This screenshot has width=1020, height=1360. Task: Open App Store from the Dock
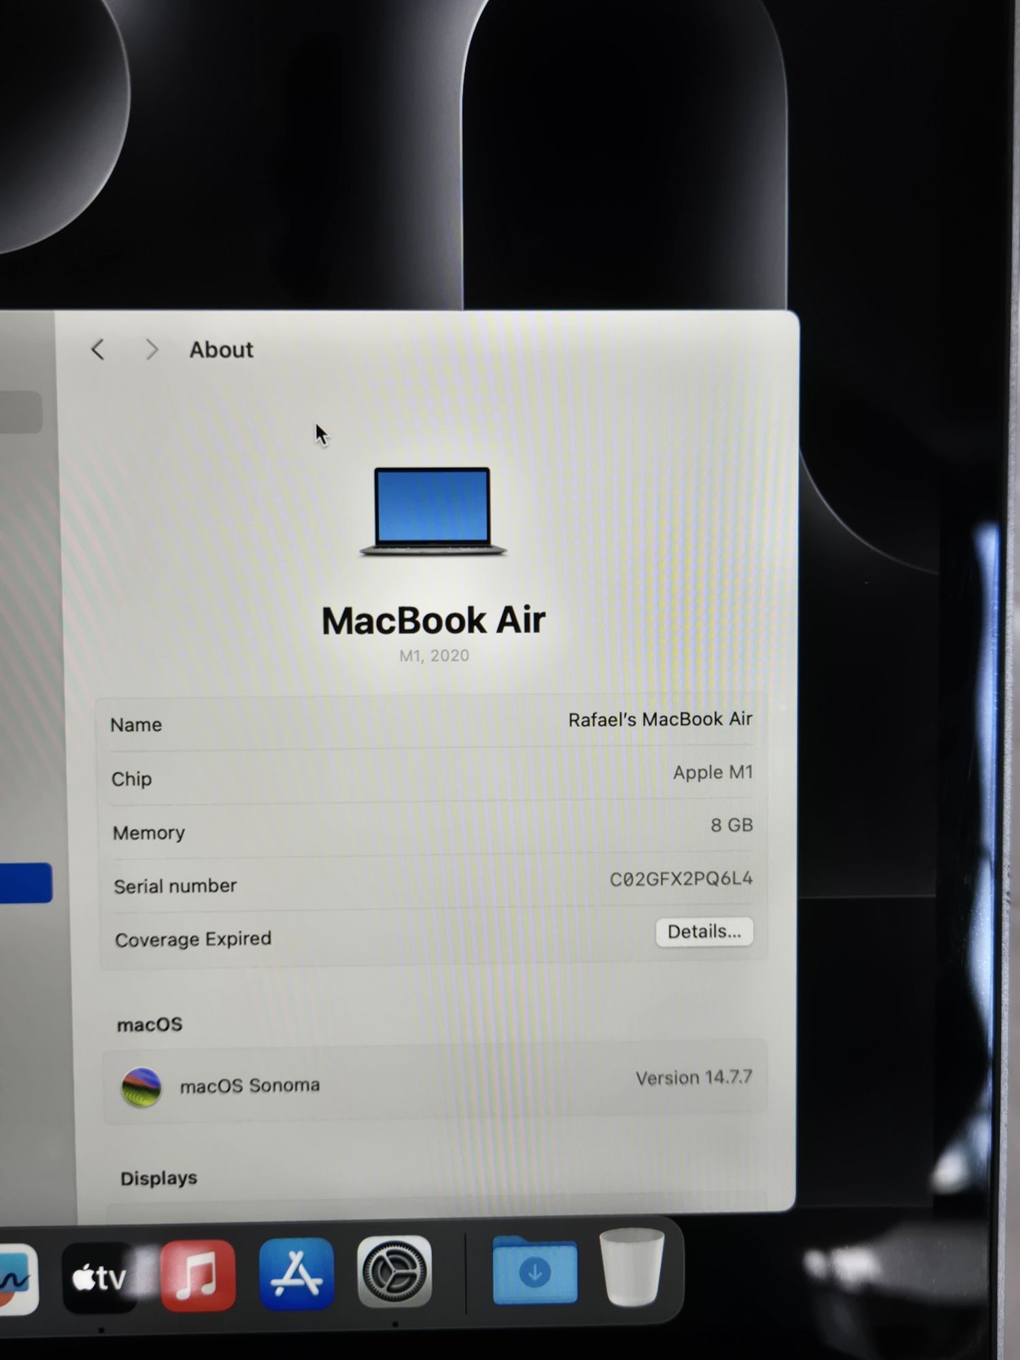tap(296, 1274)
